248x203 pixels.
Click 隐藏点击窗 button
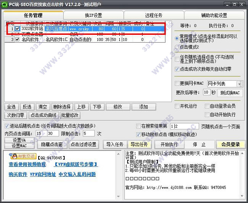pyautogui.click(x=52, y=144)
